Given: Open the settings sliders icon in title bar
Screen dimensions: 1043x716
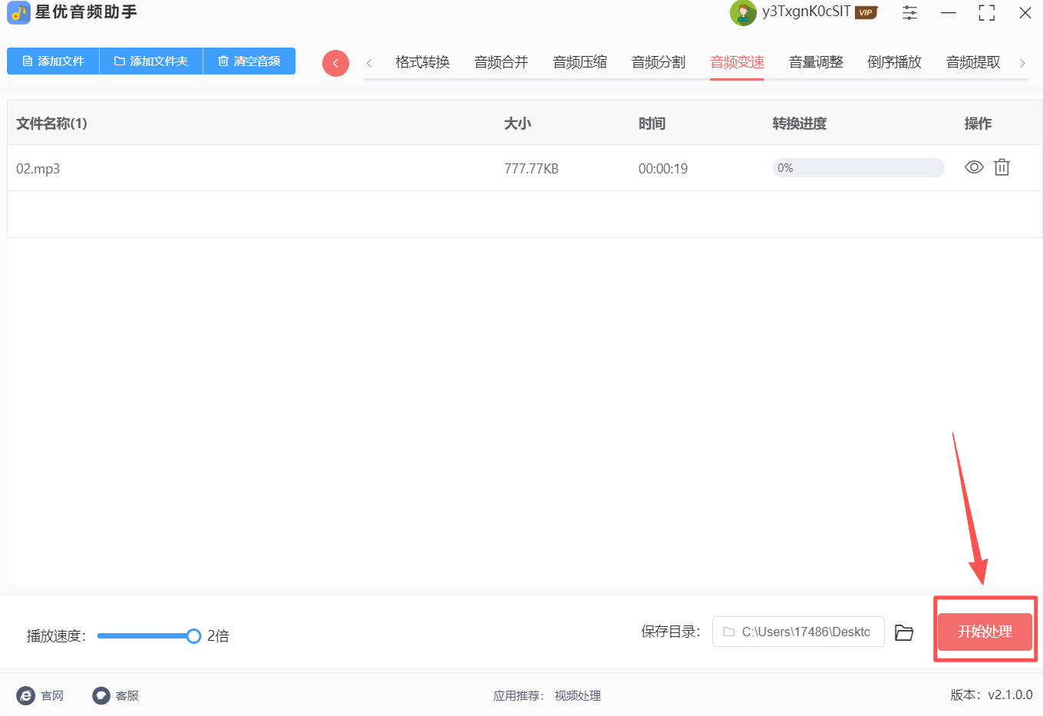Looking at the screenshot, I should pos(909,13).
